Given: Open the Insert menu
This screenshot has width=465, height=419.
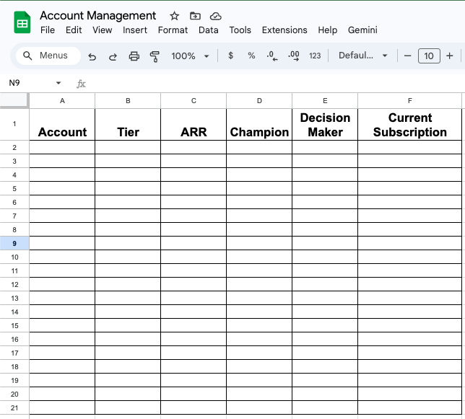Looking at the screenshot, I should point(135,30).
